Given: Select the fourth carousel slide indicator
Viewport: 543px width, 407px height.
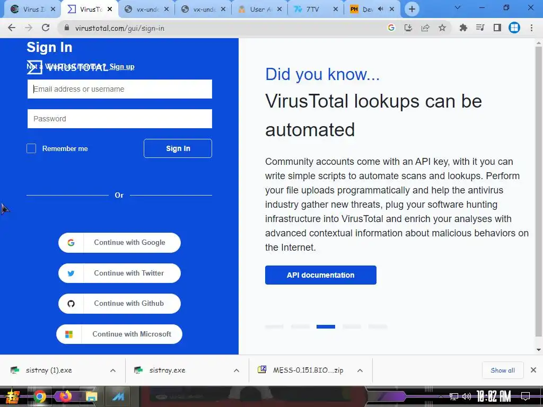Looking at the screenshot, I should tap(352, 326).
